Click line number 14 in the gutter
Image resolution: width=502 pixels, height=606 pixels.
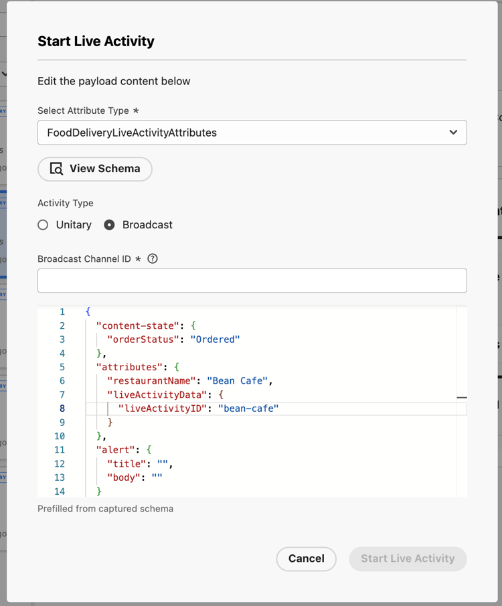tap(60, 491)
